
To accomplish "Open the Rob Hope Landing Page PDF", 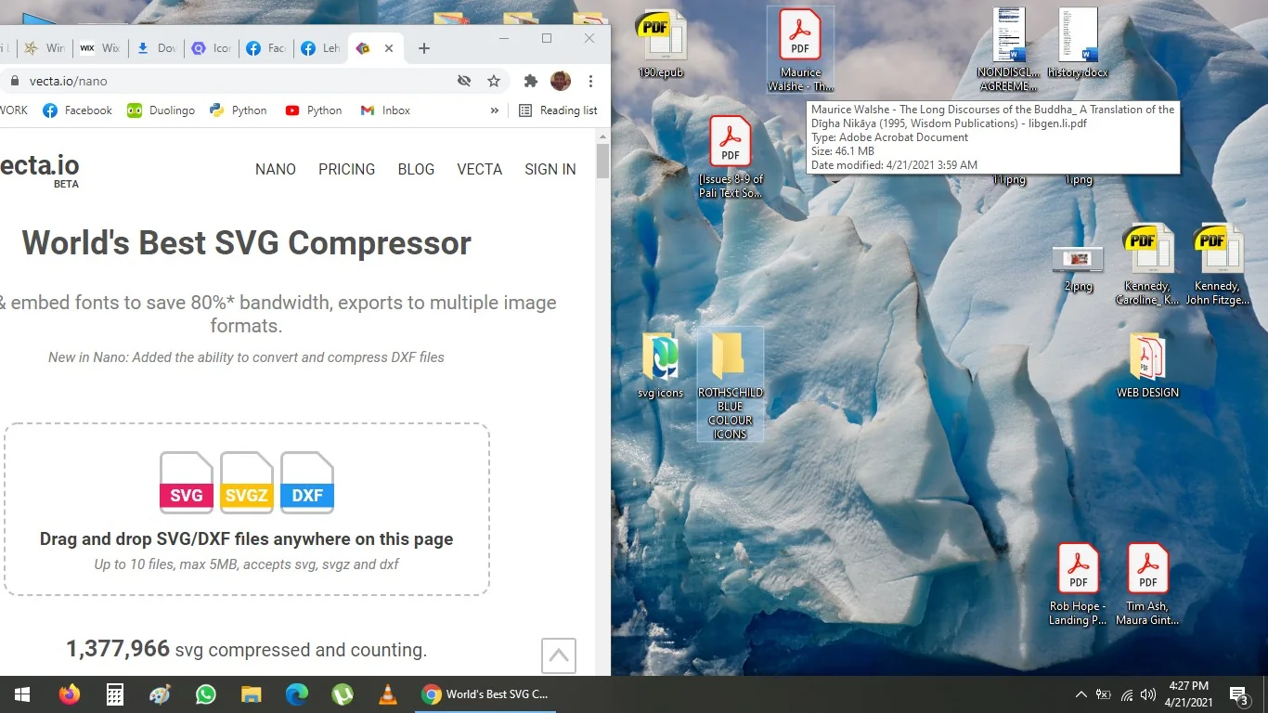I will [x=1078, y=585].
